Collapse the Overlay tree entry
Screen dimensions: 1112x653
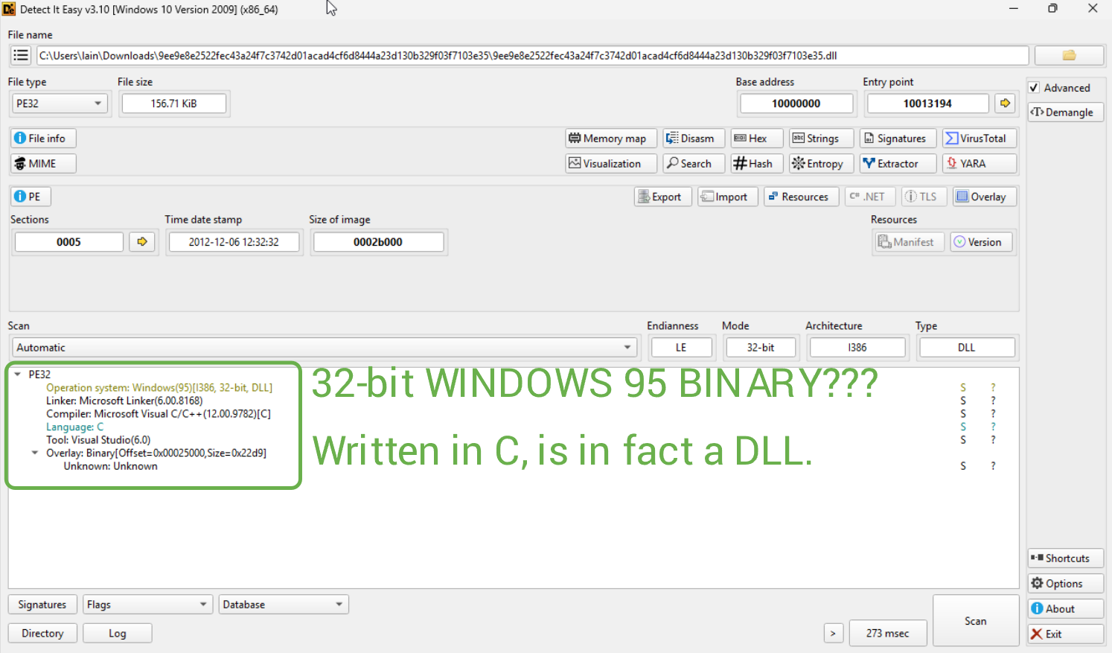point(35,453)
